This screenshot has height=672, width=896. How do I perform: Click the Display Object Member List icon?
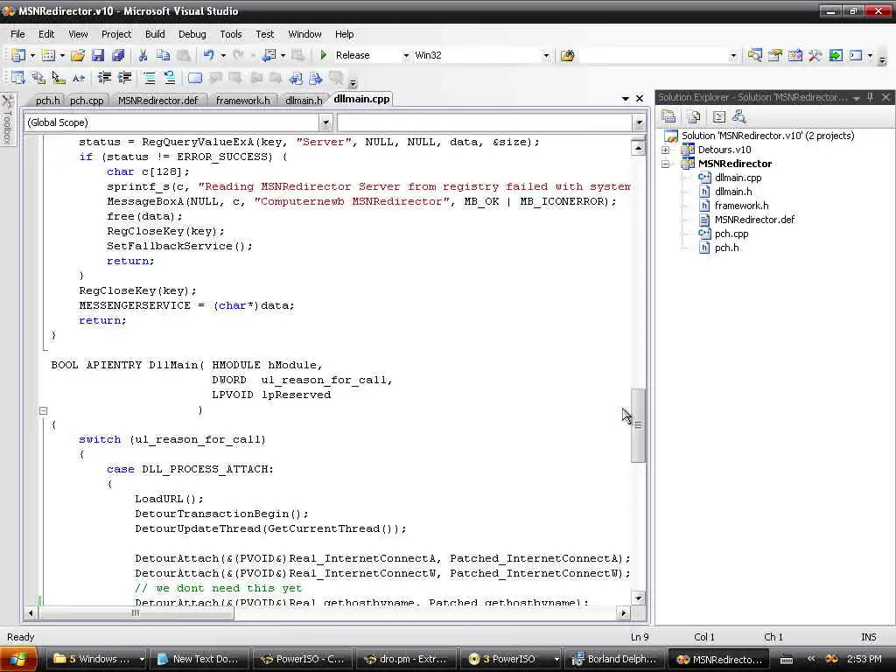click(17, 78)
